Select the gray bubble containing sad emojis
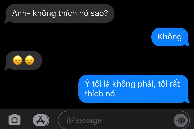This screenshot has width=194, height=129. click(x=23, y=60)
